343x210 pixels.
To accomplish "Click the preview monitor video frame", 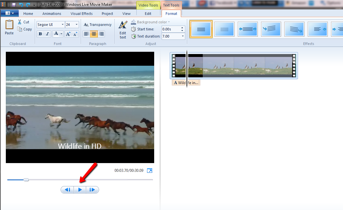I will (x=80, y=107).
